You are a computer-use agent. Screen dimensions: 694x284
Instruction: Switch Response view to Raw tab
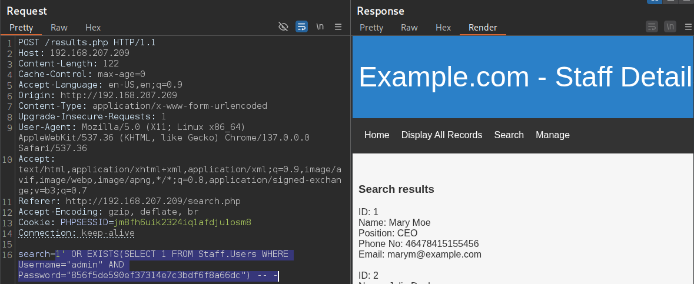pyautogui.click(x=409, y=28)
